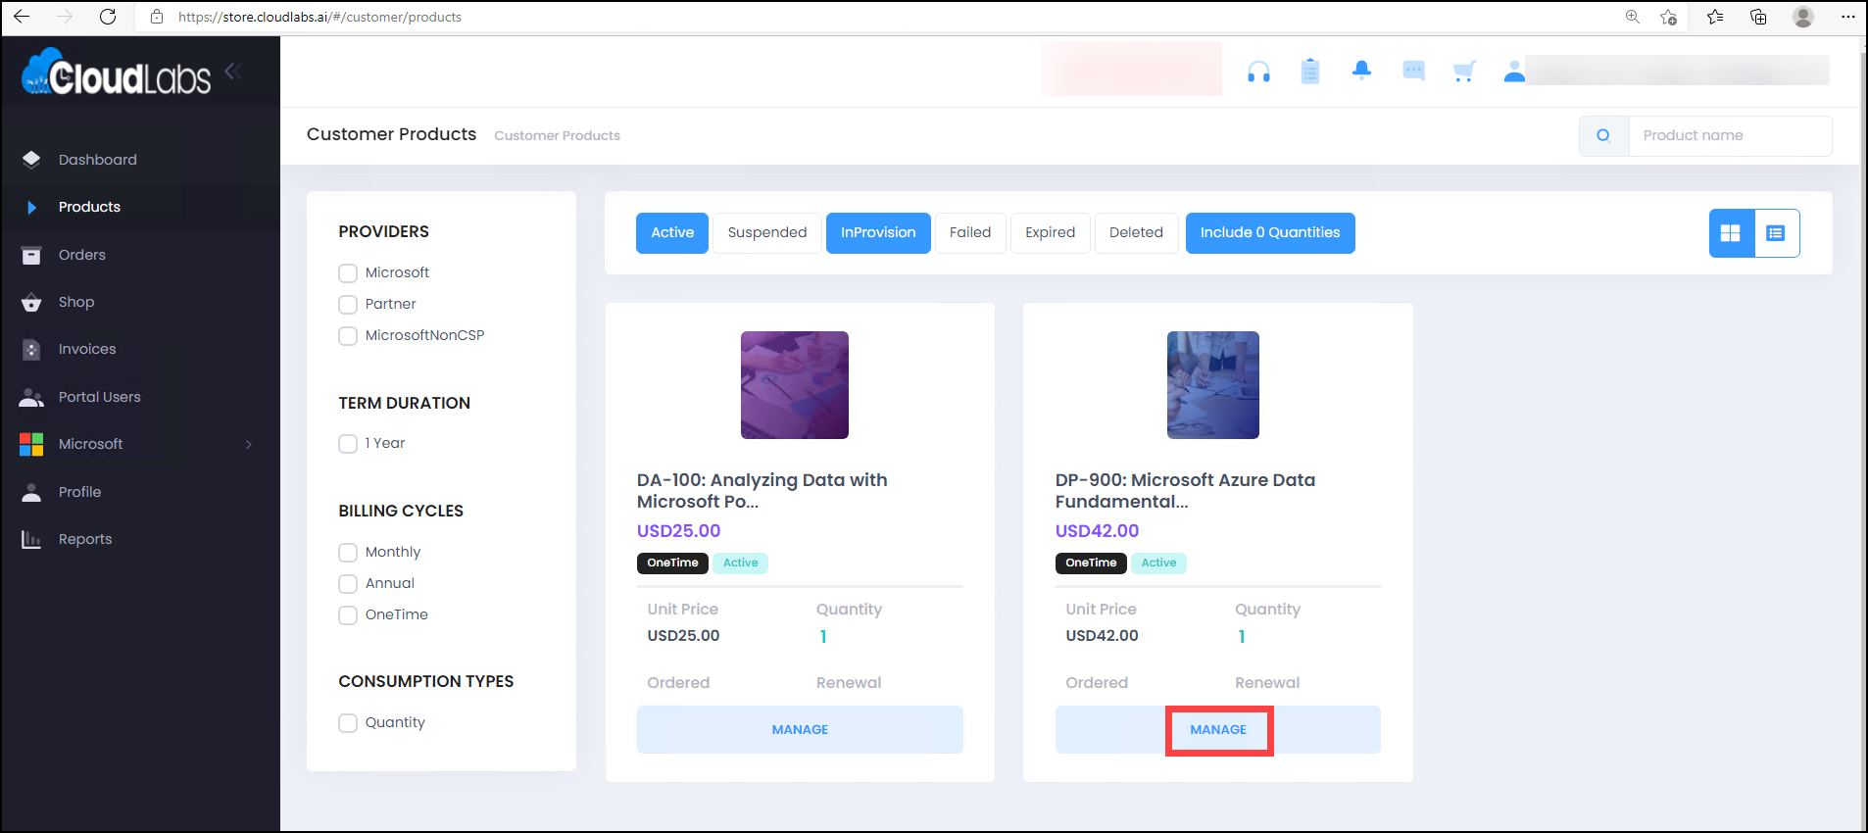1868x833 pixels.
Task: Toggle the Active status filter
Action: point(672,233)
